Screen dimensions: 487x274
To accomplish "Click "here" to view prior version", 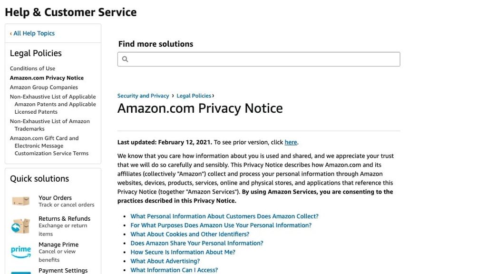I will pos(291,142).
